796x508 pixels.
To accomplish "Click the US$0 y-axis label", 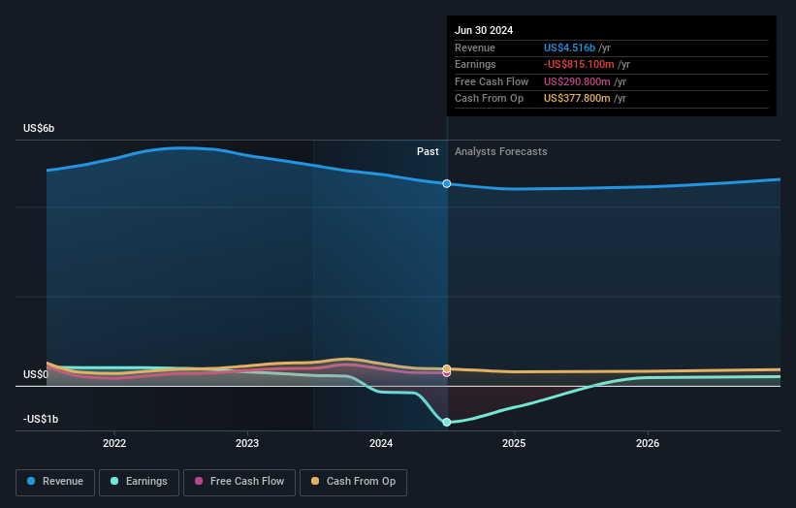I will tap(36, 374).
